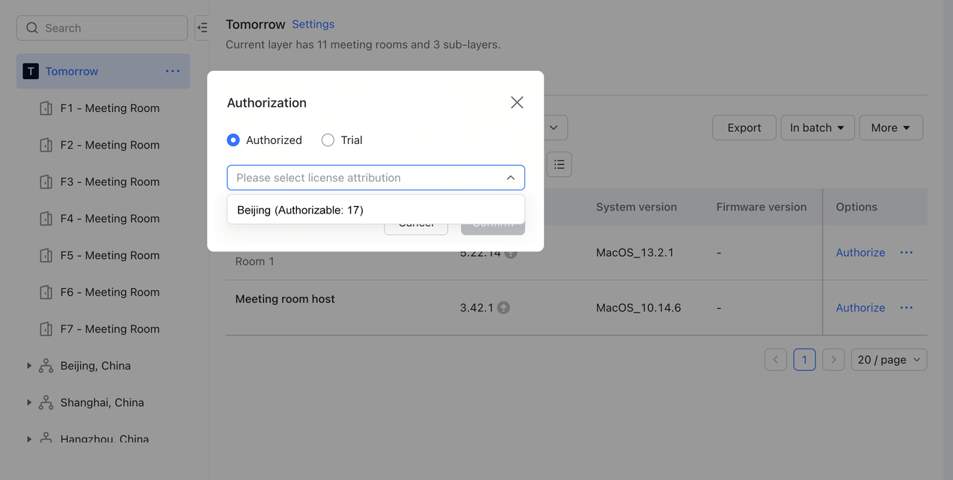Image resolution: width=953 pixels, height=480 pixels.
Task: Choose the Trial radio option
Action: 328,140
